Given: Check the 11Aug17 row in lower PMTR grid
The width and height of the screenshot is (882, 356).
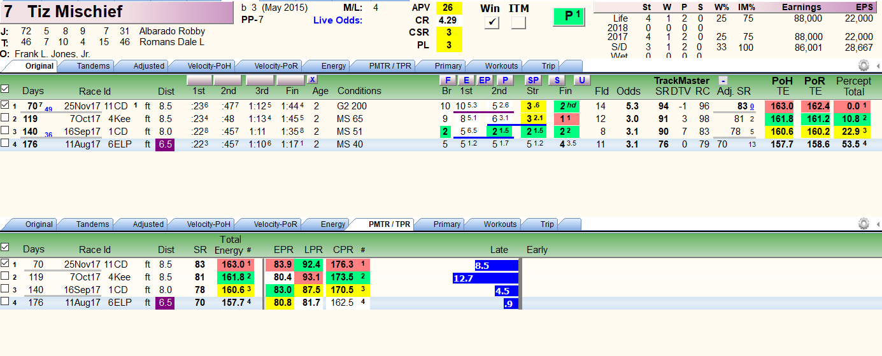Looking at the screenshot, I should [5, 302].
